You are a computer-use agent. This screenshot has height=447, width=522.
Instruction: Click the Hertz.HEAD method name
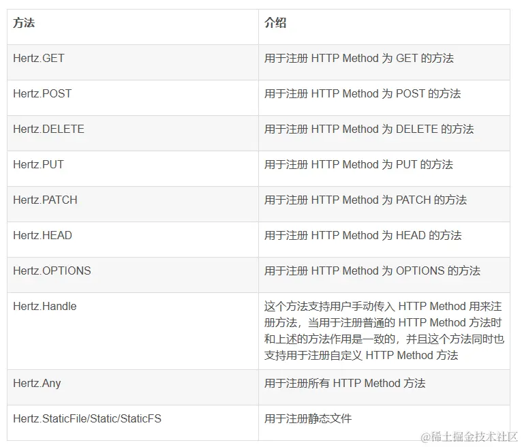point(42,236)
